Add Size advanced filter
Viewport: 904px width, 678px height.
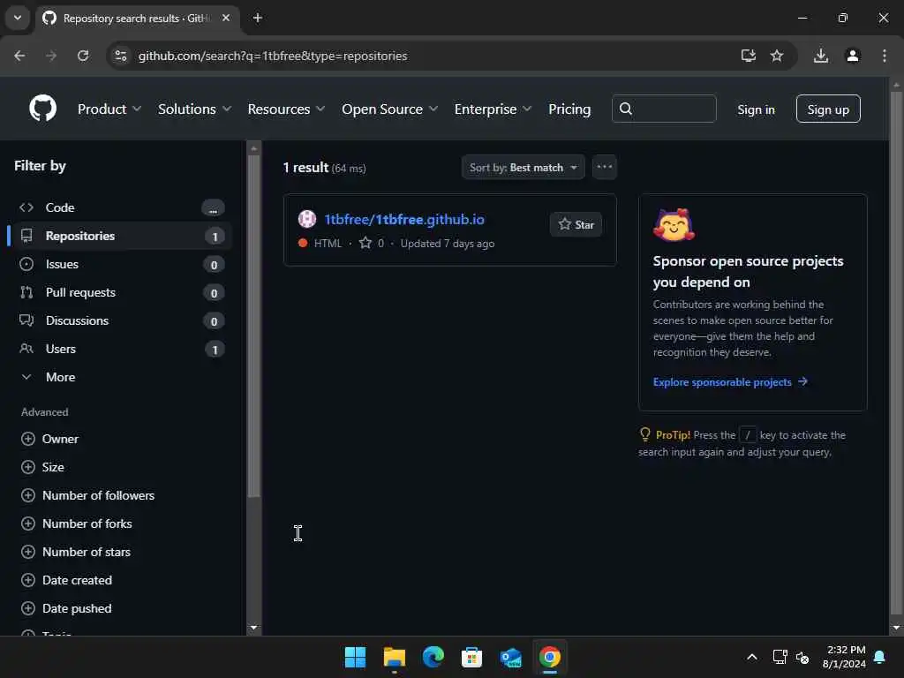pyautogui.click(x=42, y=467)
